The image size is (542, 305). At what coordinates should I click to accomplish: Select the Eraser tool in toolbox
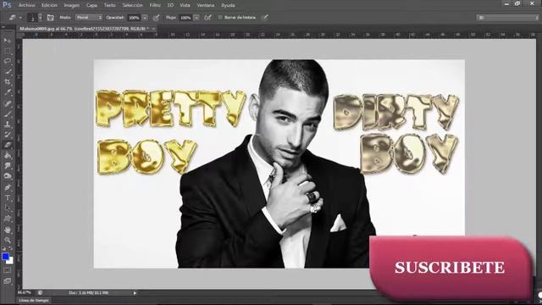coord(8,145)
